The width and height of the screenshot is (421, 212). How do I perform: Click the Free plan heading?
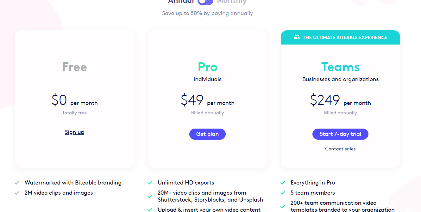point(74,67)
